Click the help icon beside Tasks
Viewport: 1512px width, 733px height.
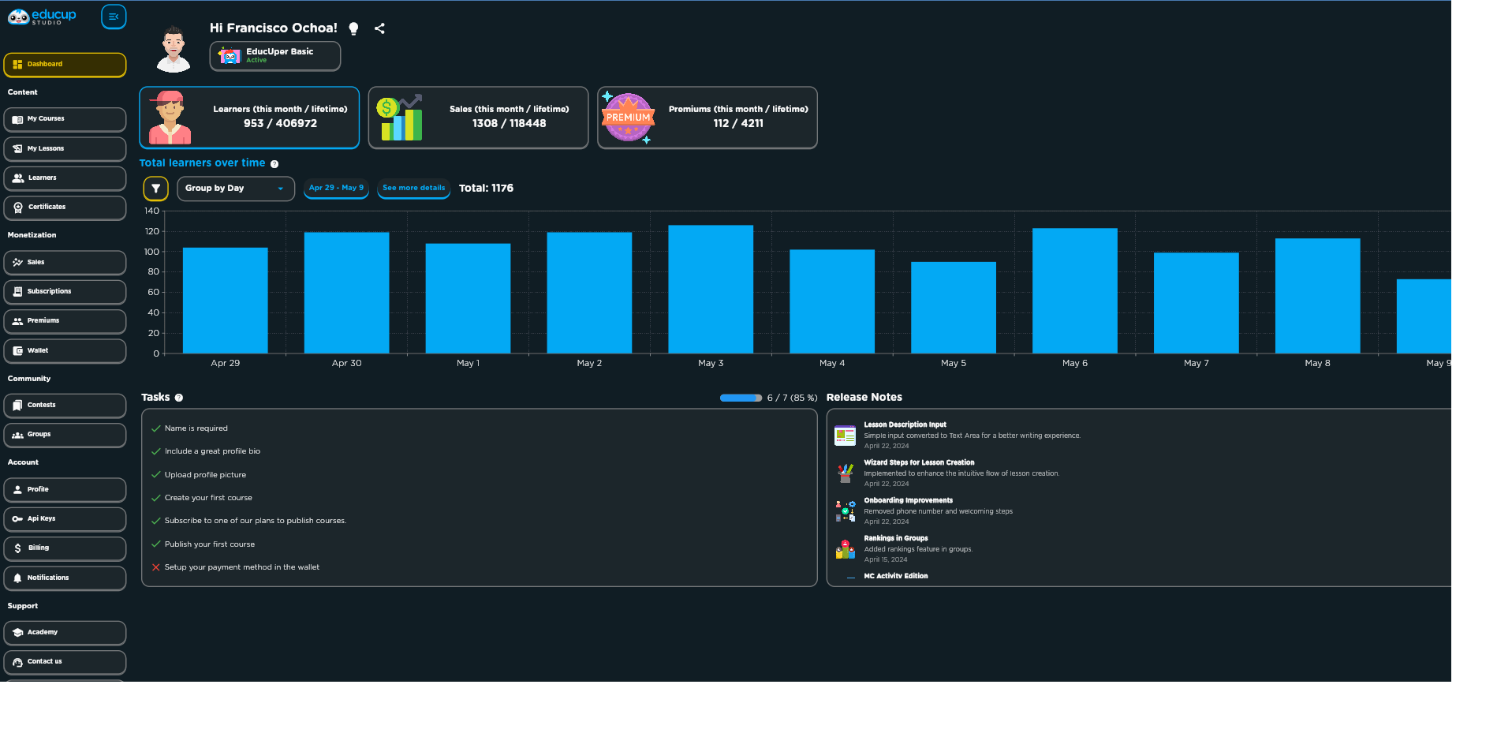tap(179, 398)
